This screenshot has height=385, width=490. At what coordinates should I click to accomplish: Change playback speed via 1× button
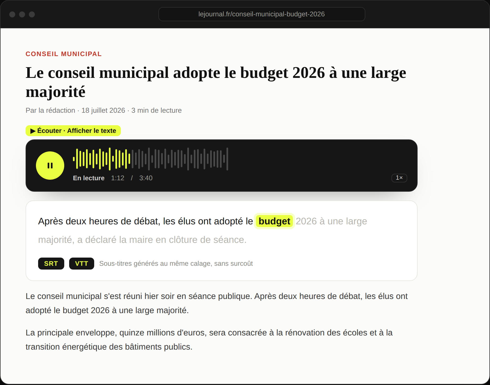399,178
